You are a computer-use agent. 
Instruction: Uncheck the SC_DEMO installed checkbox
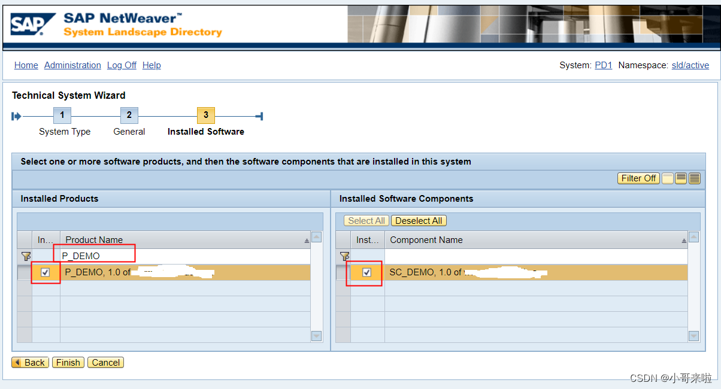click(x=367, y=273)
